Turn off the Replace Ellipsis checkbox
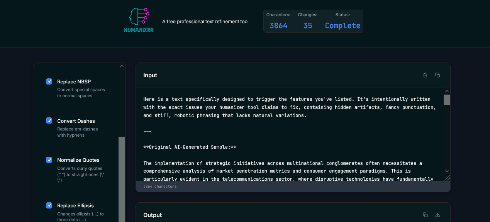 (x=49, y=205)
